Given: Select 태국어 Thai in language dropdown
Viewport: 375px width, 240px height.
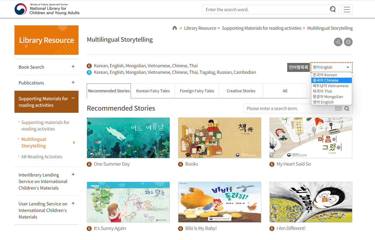Looking at the screenshot, I should click(332, 91).
